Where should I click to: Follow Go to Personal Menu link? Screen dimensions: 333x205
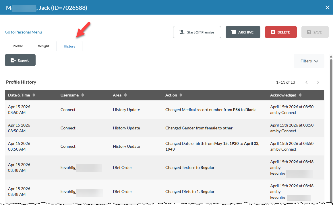(x=23, y=32)
